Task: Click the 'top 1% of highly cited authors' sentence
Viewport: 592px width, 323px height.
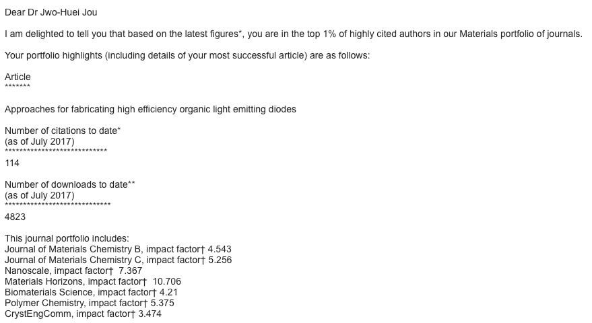Action: click(294, 34)
